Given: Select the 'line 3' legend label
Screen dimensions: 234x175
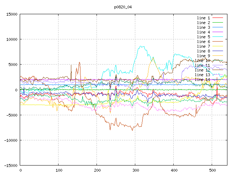Looking at the screenshot, I should (203, 27).
